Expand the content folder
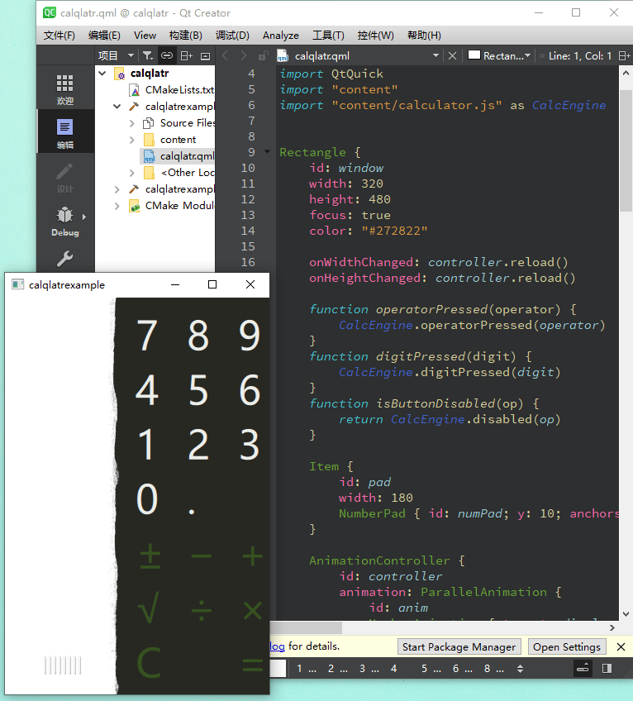The width and height of the screenshot is (633, 701). (x=132, y=140)
